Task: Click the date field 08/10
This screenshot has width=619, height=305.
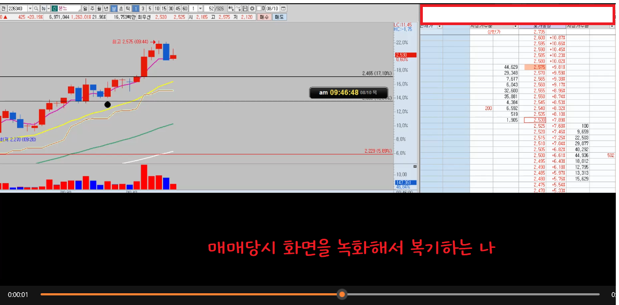Action: coord(273,9)
